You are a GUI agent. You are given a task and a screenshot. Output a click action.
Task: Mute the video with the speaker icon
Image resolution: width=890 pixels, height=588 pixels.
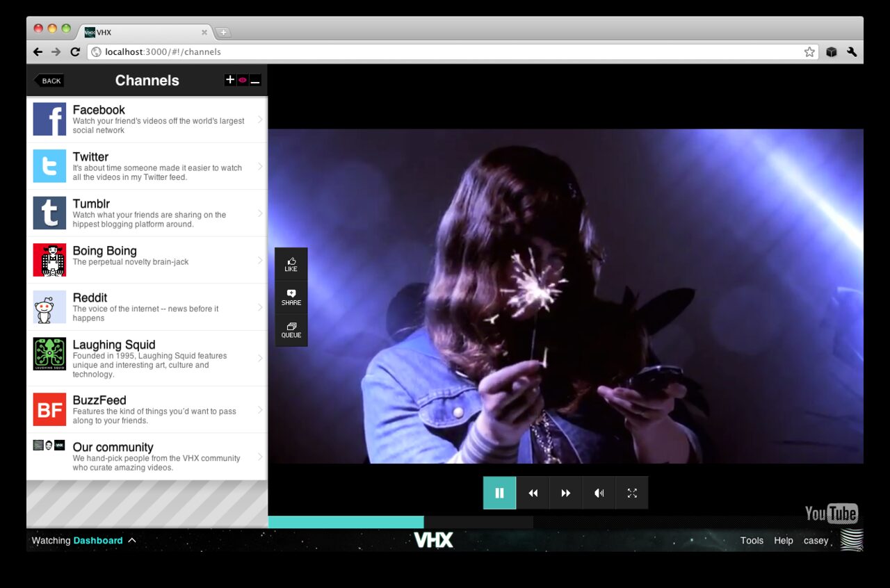click(599, 493)
